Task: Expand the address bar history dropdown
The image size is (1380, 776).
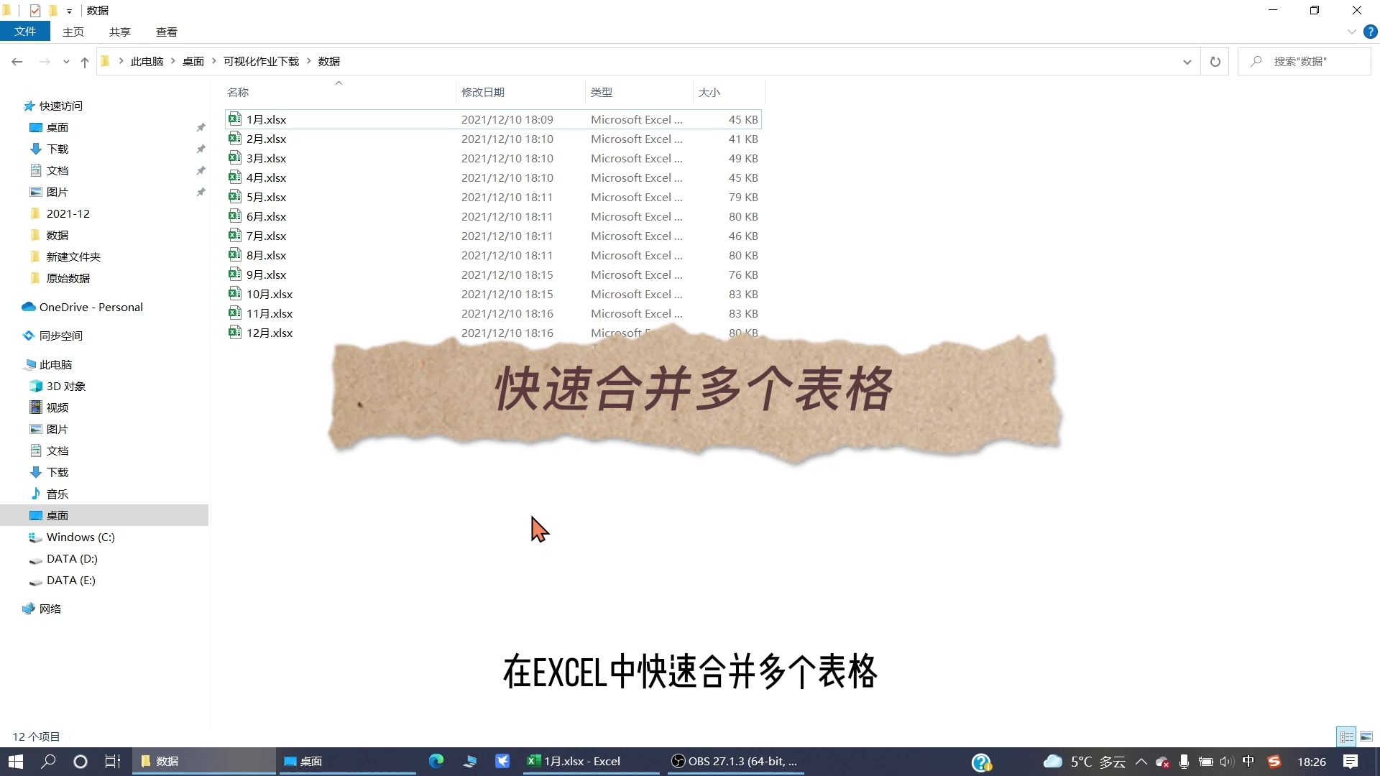Action: pyautogui.click(x=1187, y=62)
